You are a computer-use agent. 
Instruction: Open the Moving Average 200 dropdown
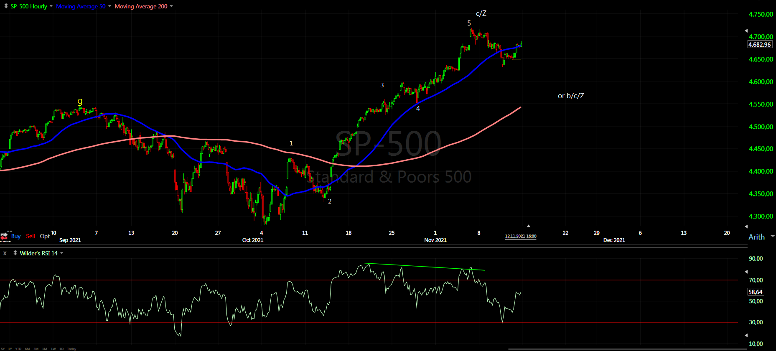tap(171, 6)
